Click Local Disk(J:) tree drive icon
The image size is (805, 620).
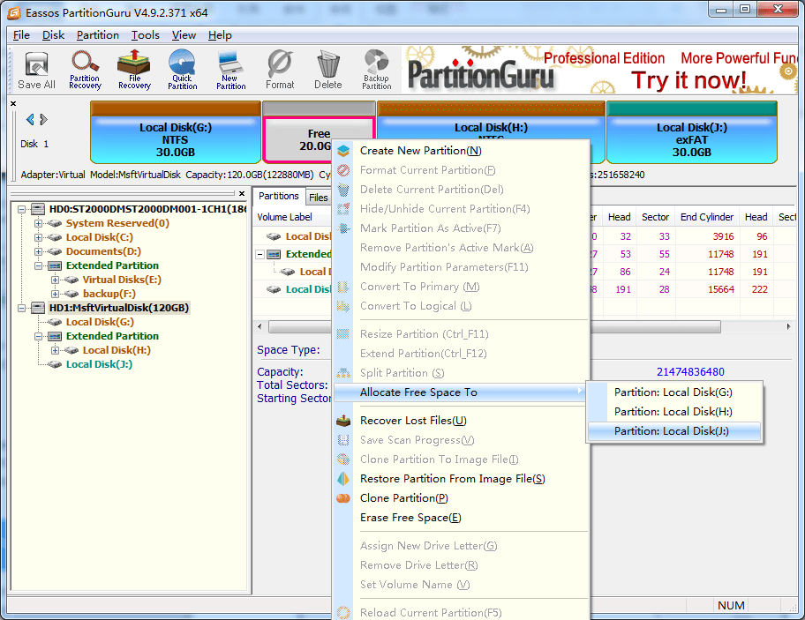[55, 364]
